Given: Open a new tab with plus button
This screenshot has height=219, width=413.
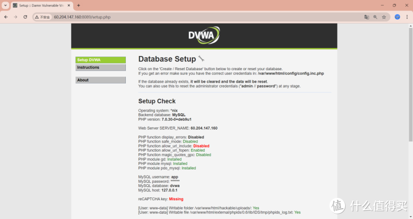Looking at the screenshot, I should pyautogui.click(x=79, y=5).
